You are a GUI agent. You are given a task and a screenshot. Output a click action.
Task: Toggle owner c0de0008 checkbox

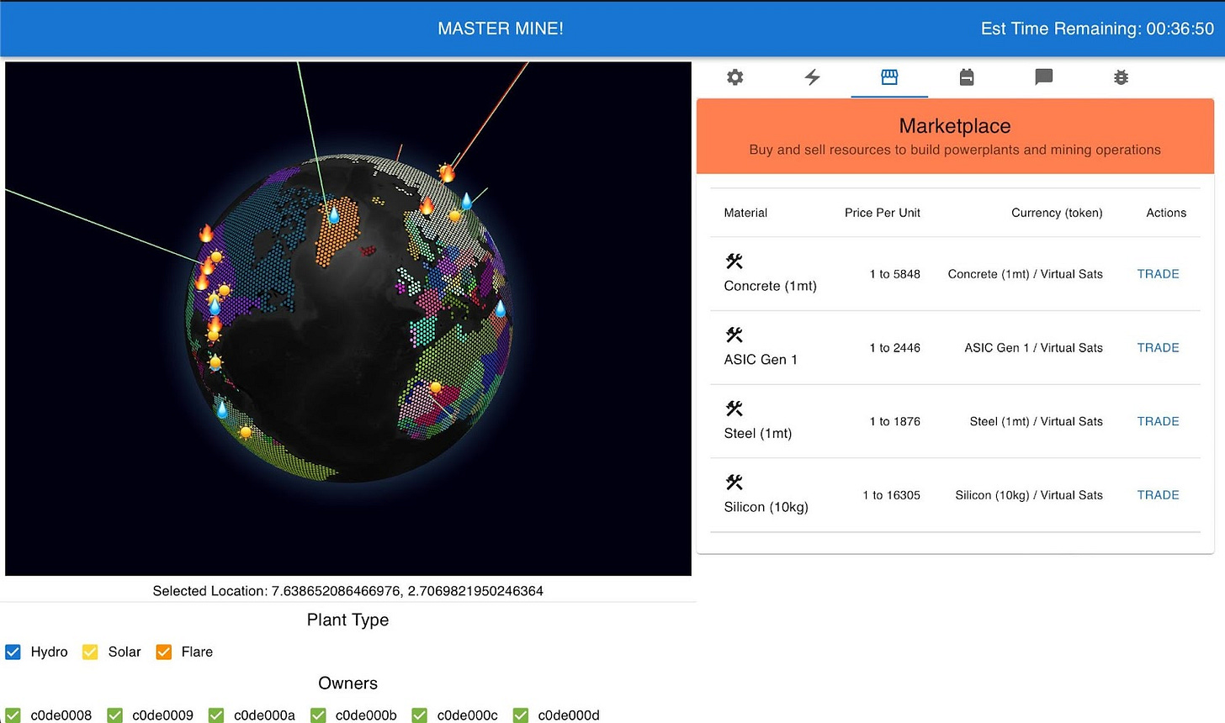click(13, 715)
